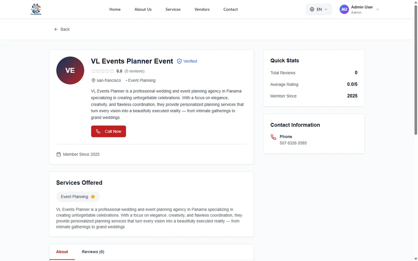This screenshot has width=418, height=261.
Task: Navigate to the Contact page
Action: tap(231, 9)
